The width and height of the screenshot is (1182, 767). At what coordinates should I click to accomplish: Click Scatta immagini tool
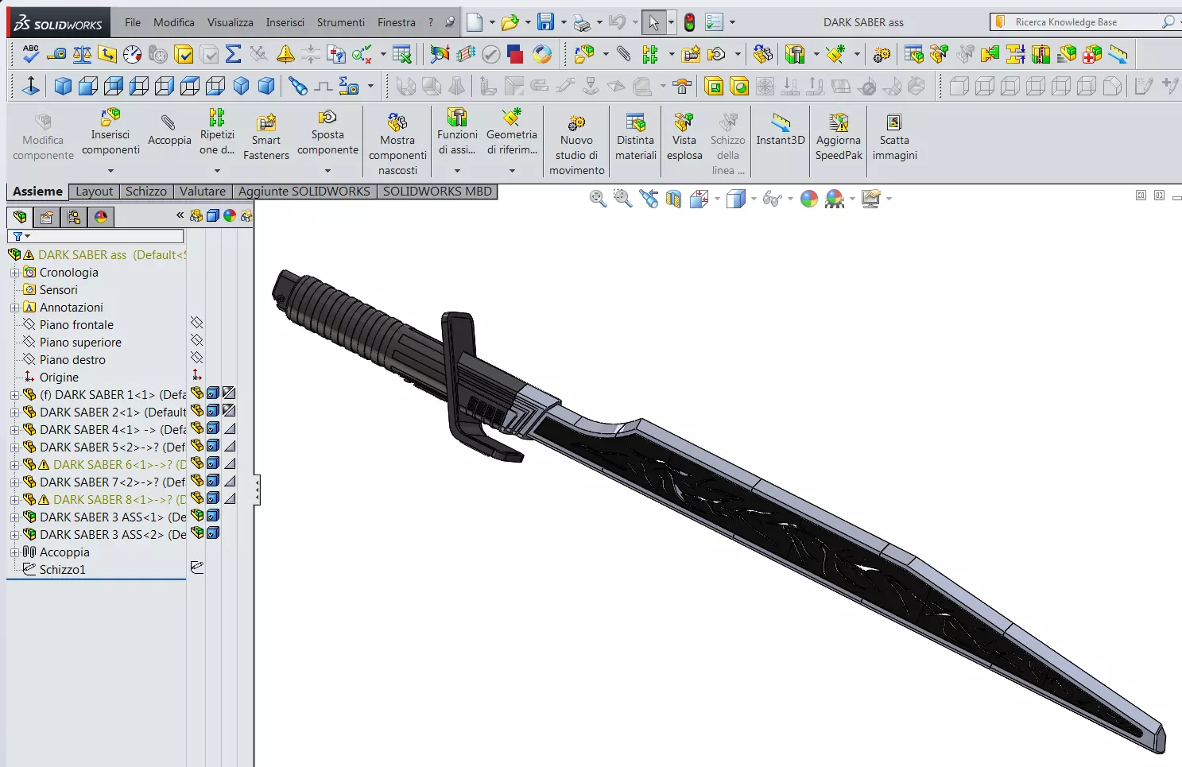894,137
